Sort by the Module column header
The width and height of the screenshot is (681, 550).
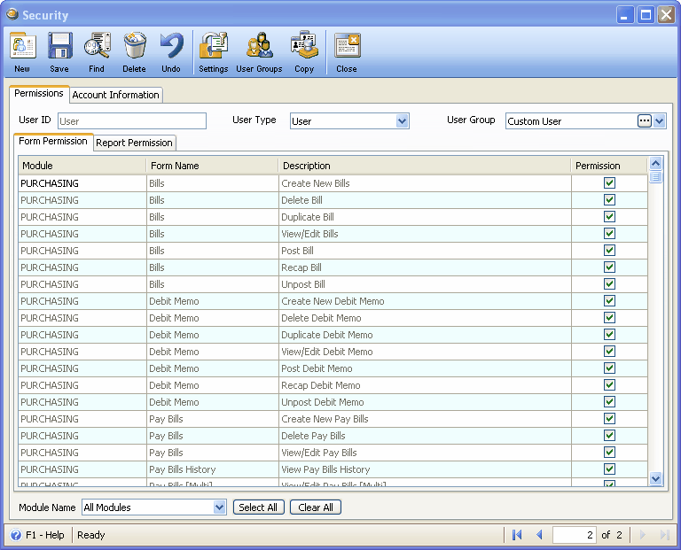[x=82, y=166]
